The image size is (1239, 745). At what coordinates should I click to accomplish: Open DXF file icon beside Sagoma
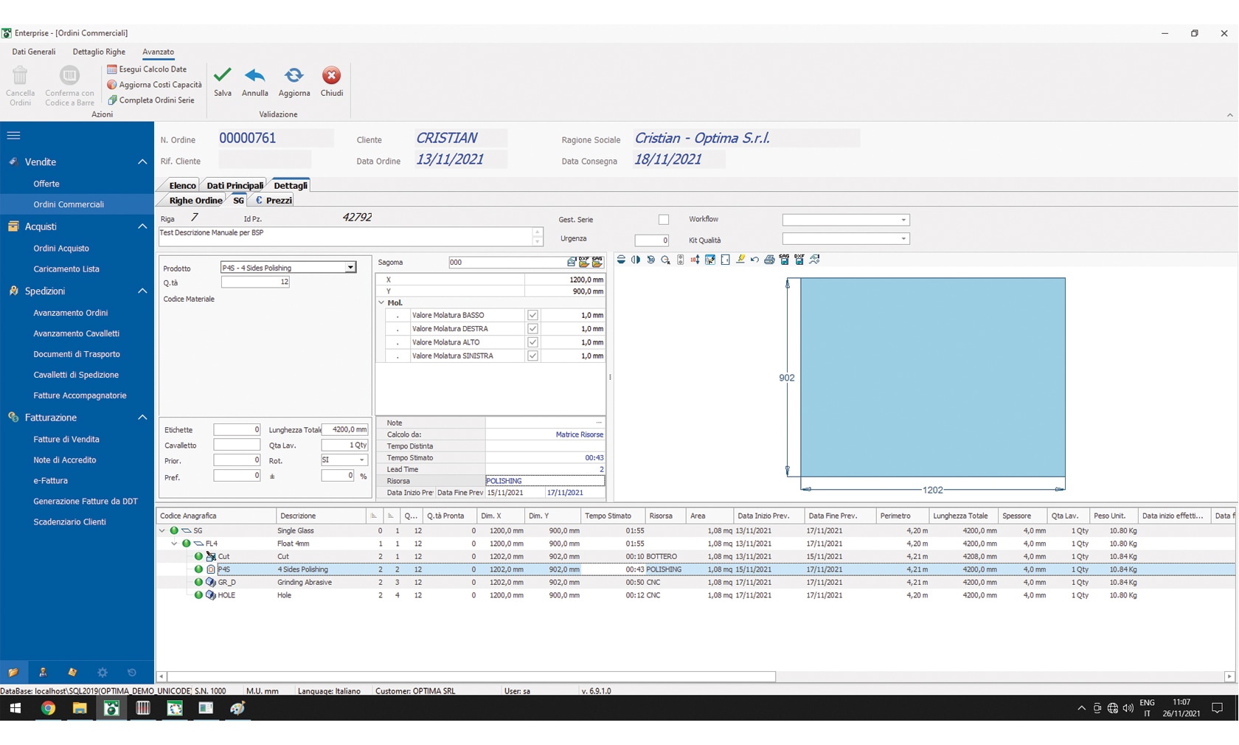click(x=583, y=262)
